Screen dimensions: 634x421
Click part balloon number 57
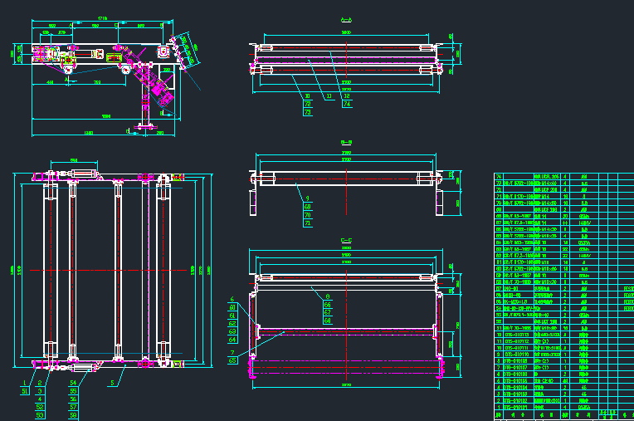coord(73,407)
